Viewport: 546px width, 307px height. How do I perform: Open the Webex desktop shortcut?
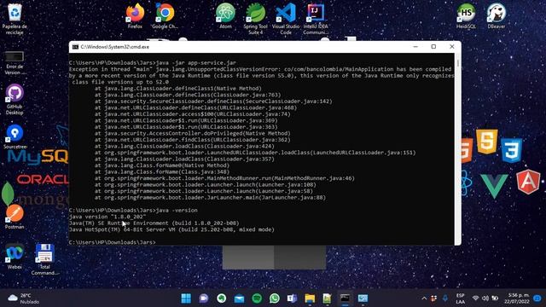point(15,257)
